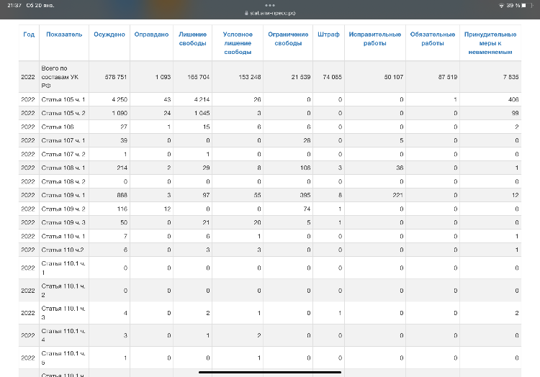Select the Статья 105 ч. 1 row
Image resolution: width=540 pixels, height=377 pixels.
[270, 99]
